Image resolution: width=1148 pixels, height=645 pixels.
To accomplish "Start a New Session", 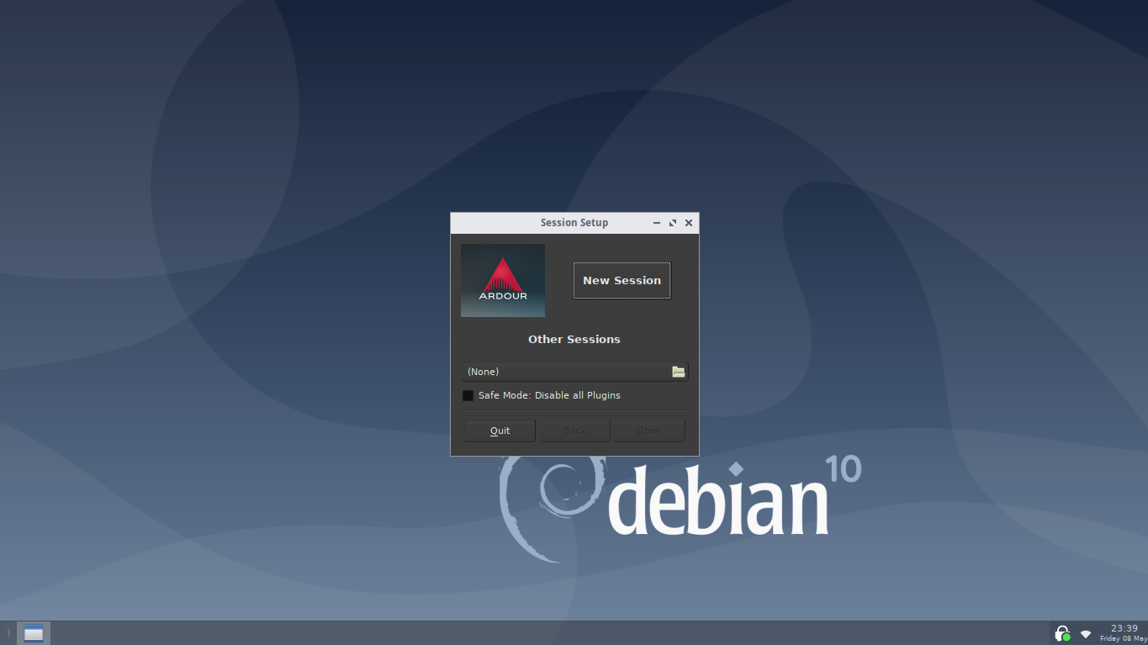I will (x=622, y=280).
